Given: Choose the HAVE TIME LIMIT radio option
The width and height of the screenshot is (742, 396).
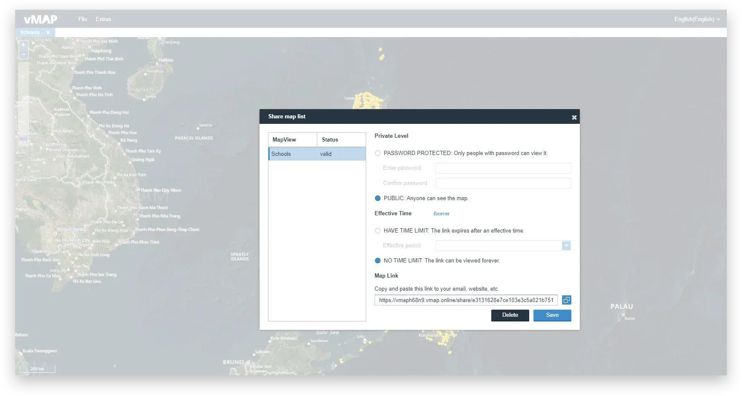Looking at the screenshot, I should (378, 231).
